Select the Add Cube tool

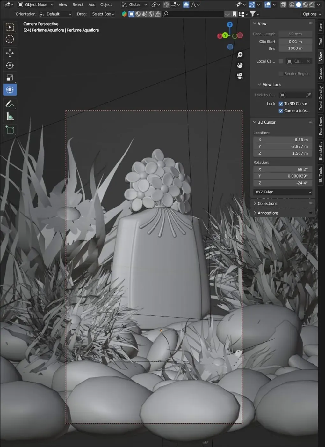tap(10, 130)
